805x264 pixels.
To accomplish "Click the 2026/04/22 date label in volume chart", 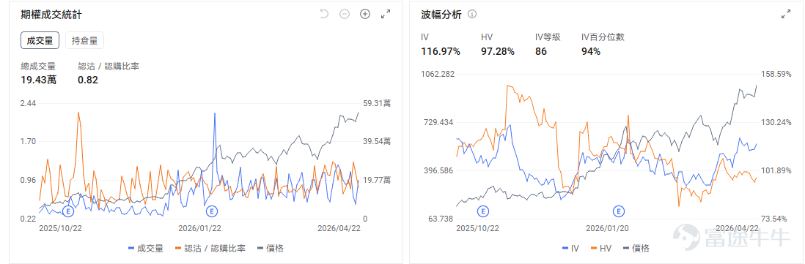I will click(x=339, y=229).
